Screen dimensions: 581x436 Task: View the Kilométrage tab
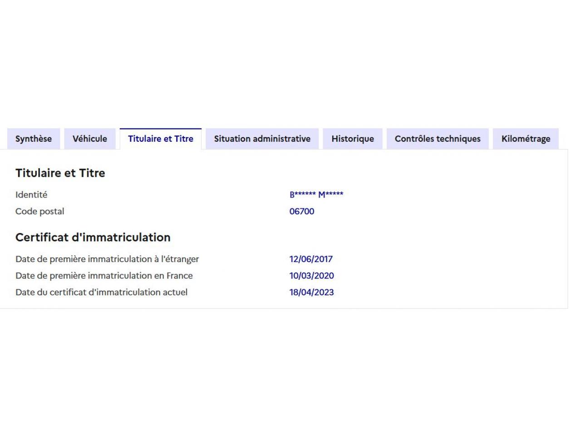point(526,139)
